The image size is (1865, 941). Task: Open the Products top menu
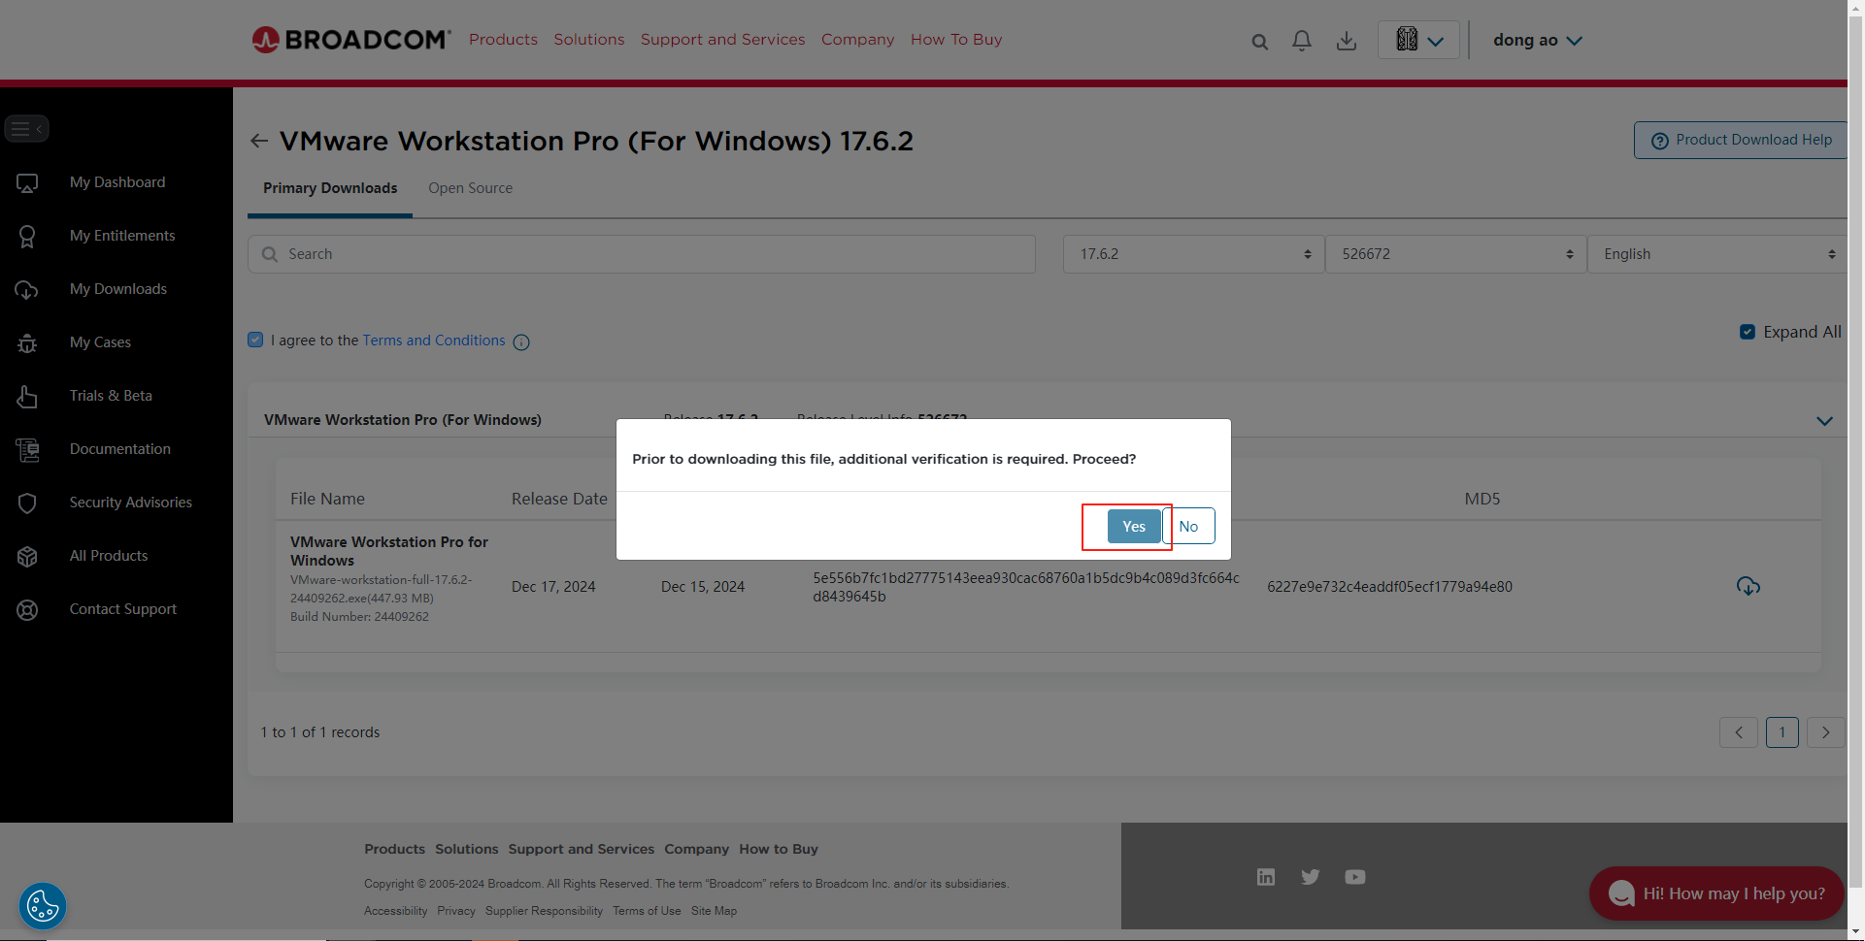[503, 40]
